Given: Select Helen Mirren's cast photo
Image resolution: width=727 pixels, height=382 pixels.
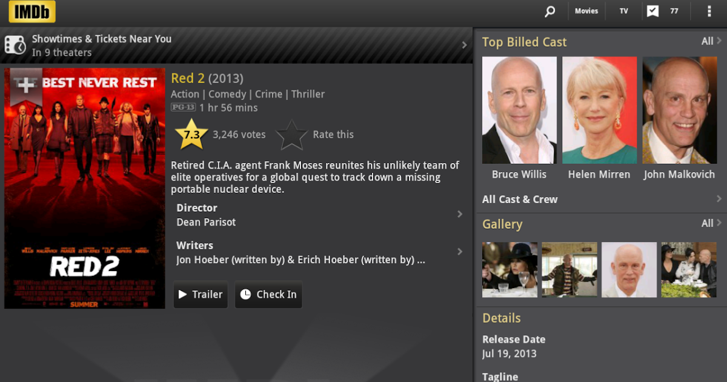Looking at the screenshot, I should pyautogui.click(x=600, y=110).
